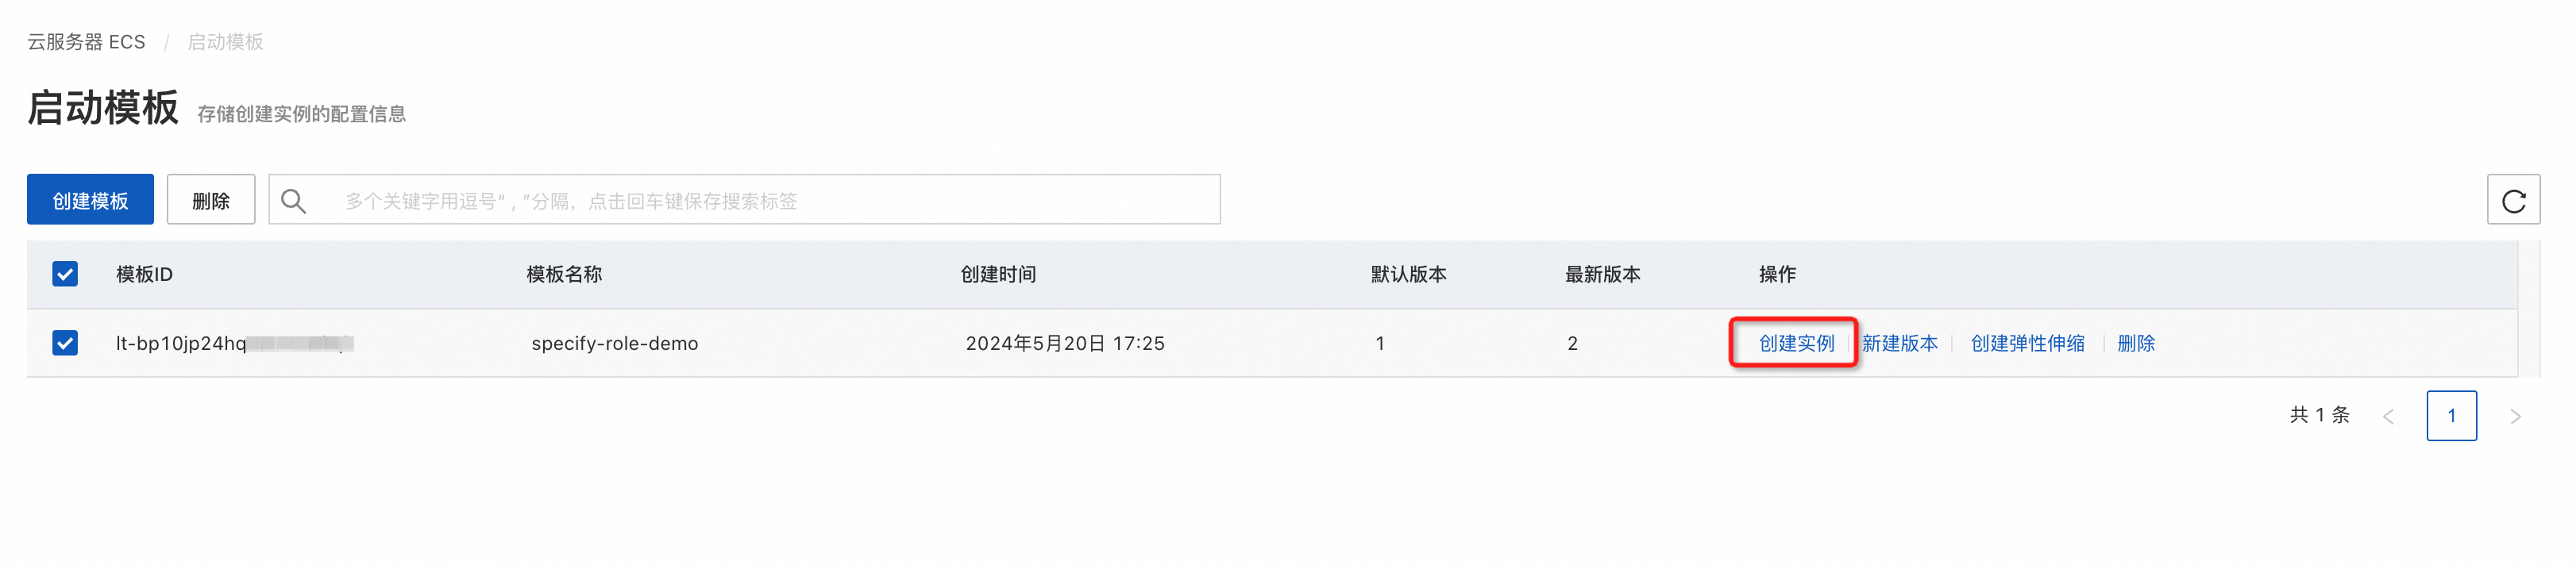Click the refresh icon button
Viewport: 2576px width, 565px height.
(x=2513, y=200)
